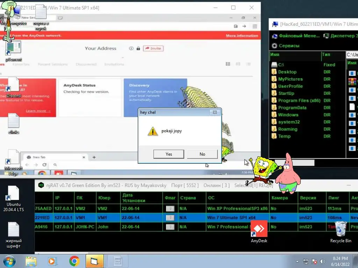Select the VM1 Win 7 Ultimate row in njRAT
358x268 pixels.
pos(196,218)
